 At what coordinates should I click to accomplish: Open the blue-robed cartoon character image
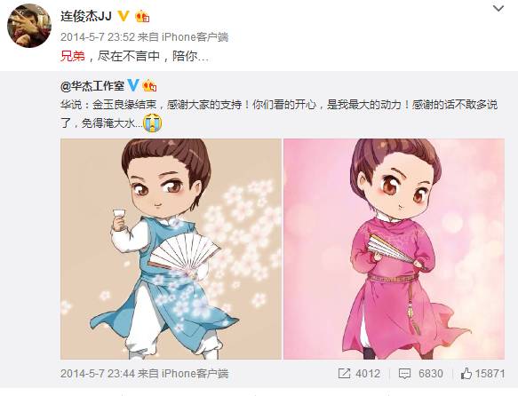pyautogui.click(x=171, y=249)
